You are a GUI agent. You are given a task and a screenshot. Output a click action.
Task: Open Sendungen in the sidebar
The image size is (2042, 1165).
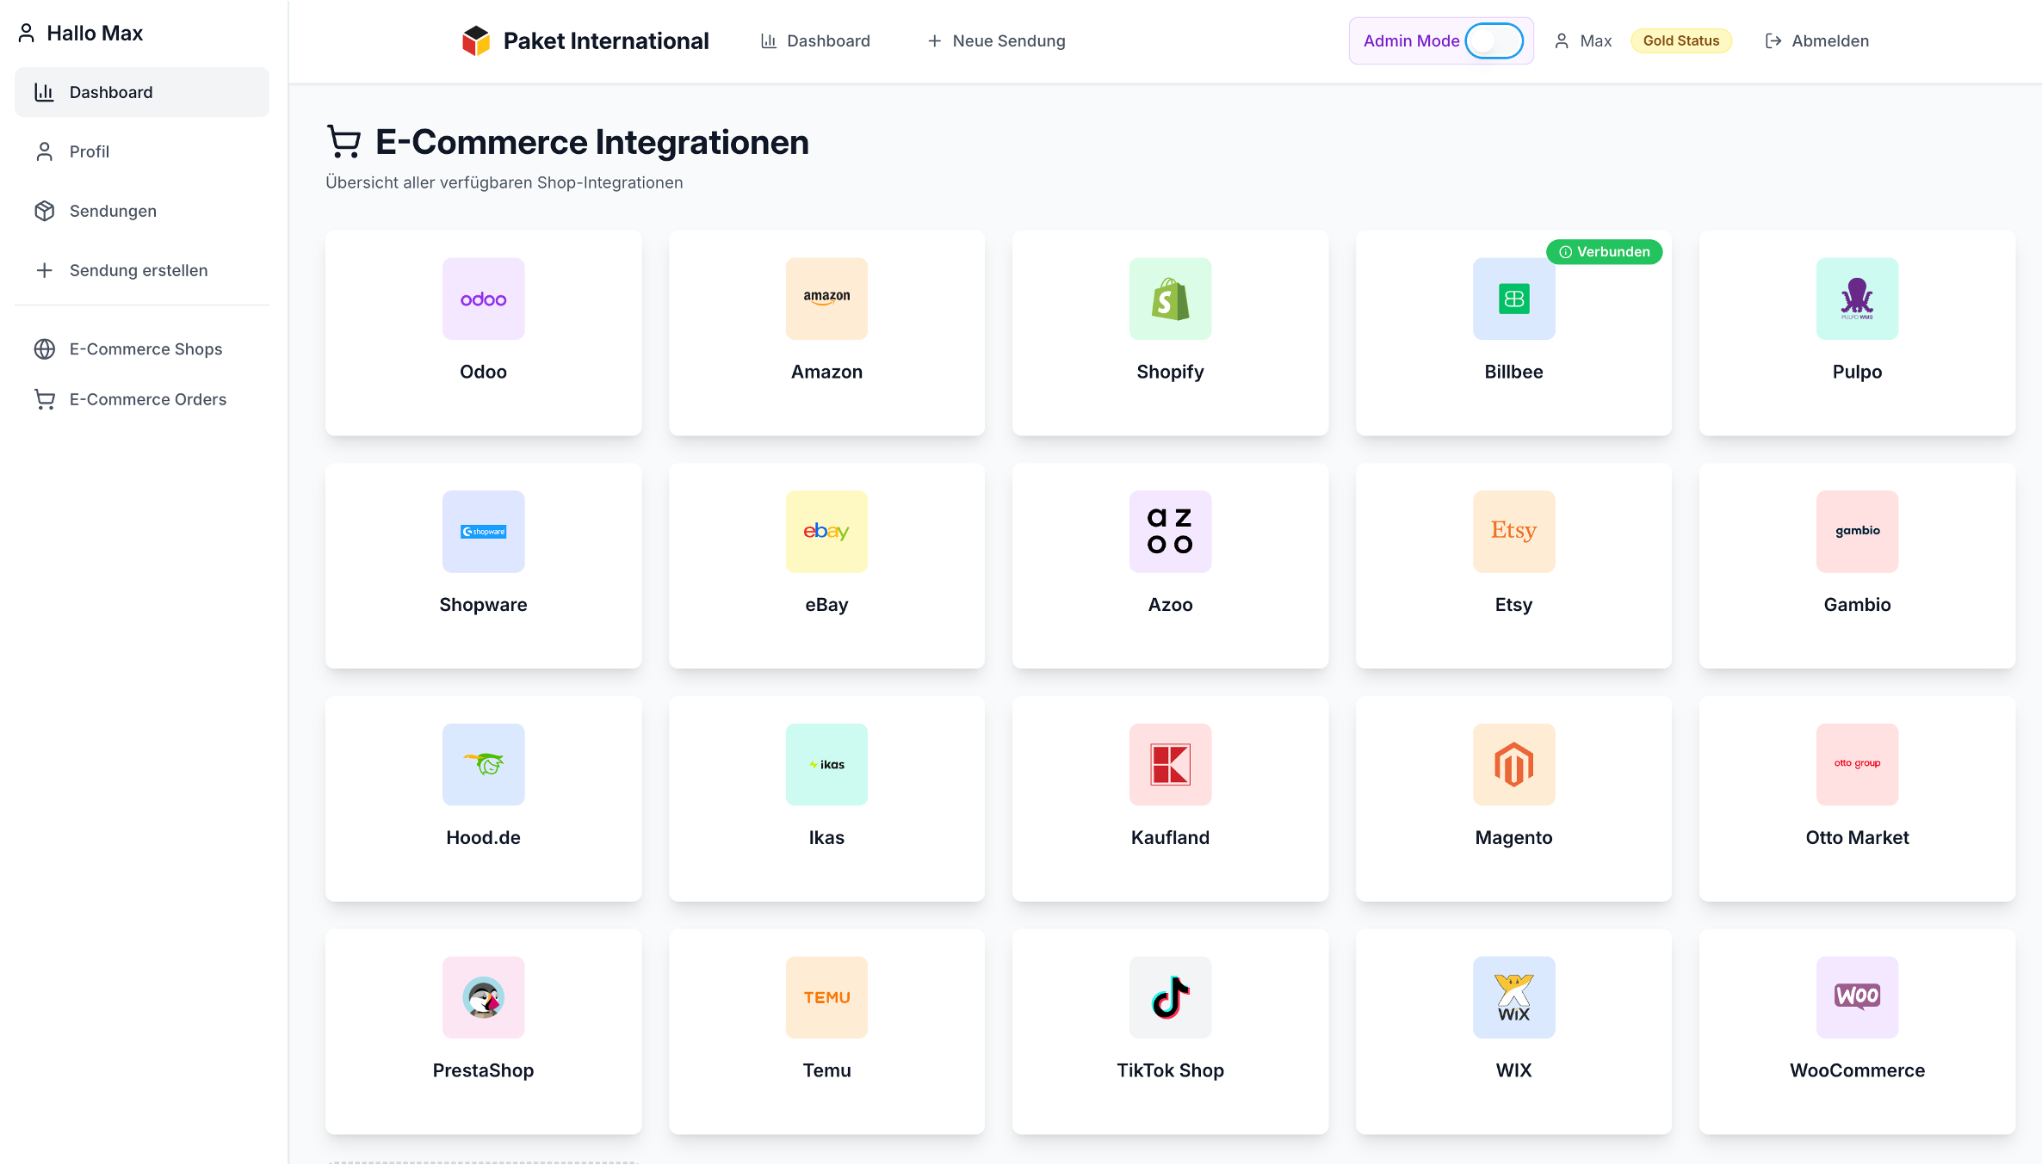pos(142,211)
